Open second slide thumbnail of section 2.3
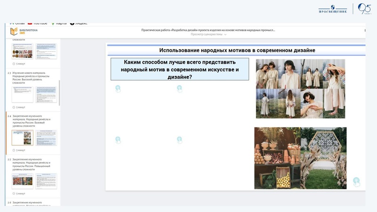 [46, 95]
